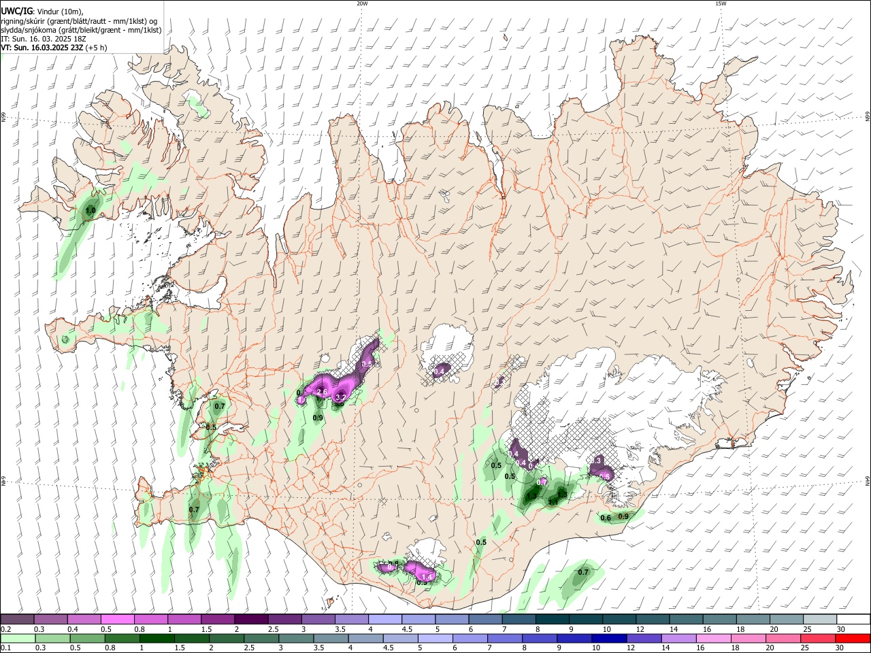Click the 0.7 value on Reykjanes peninsula
The height and width of the screenshot is (653, 871).
click(194, 509)
